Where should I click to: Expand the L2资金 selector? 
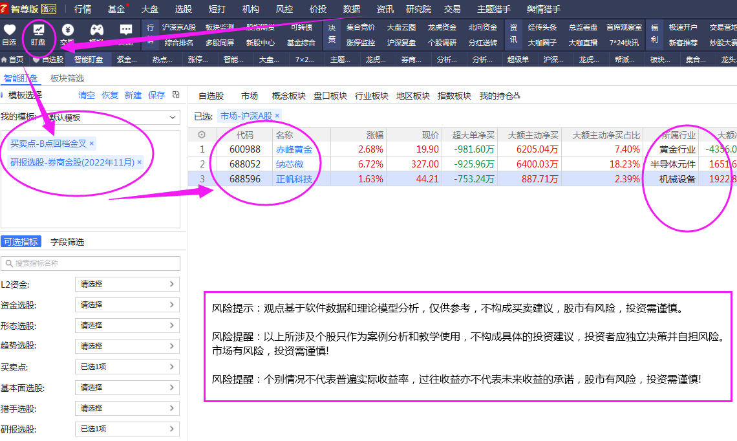pos(127,284)
